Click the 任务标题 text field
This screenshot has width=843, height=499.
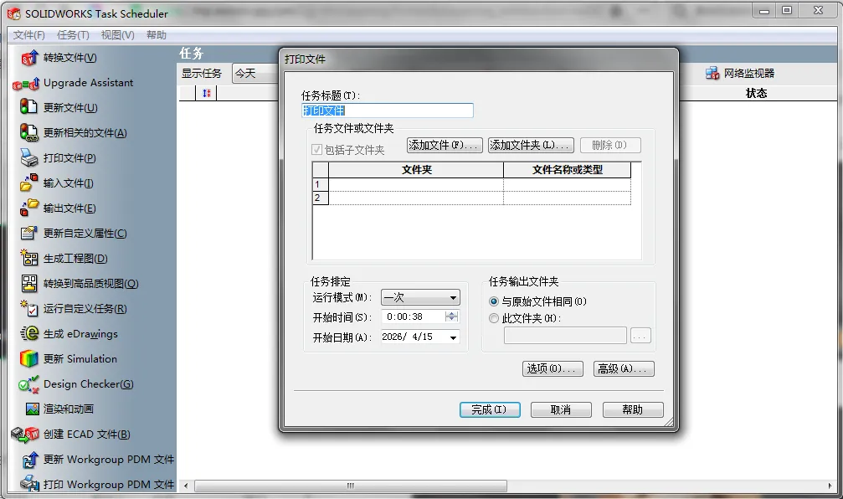(387, 111)
